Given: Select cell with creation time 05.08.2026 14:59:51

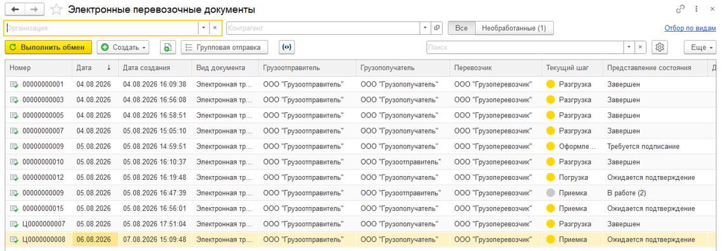Looking at the screenshot, I should coord(155,147).
